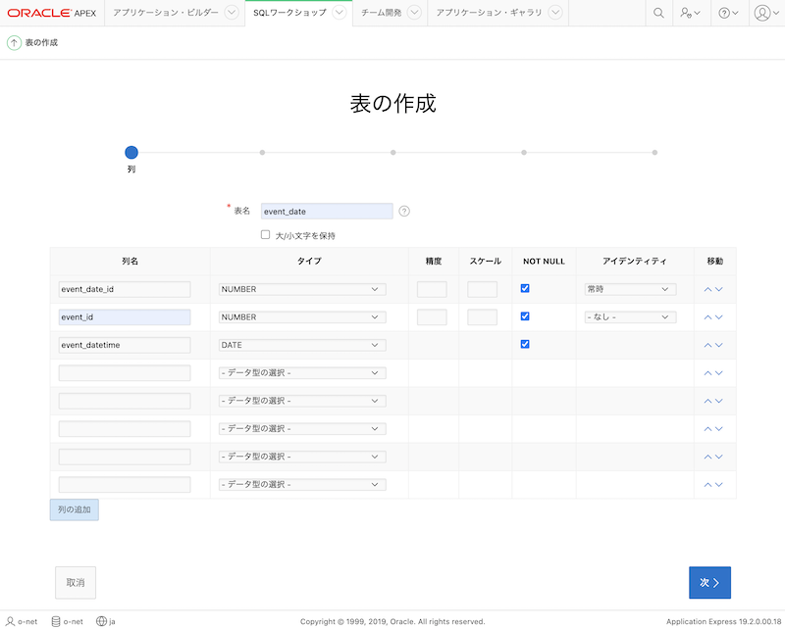The image size is (785, 629).
Task: Move event_datetime row down
Action: point(719,346)
